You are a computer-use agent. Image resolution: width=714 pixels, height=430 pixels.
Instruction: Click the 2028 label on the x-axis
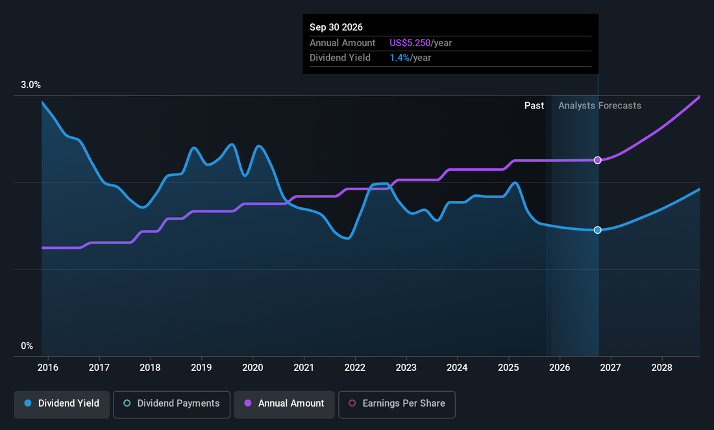(661, 368)
